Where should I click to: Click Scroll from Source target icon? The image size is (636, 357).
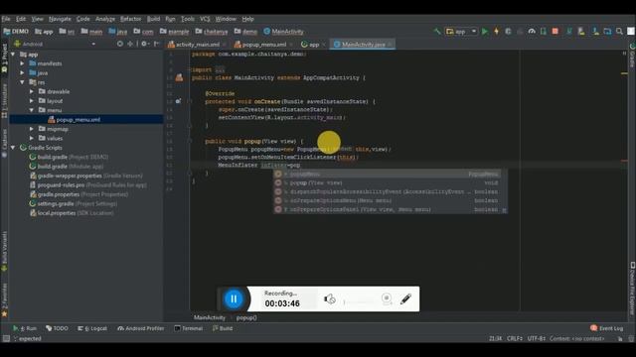tap(120, 44)
